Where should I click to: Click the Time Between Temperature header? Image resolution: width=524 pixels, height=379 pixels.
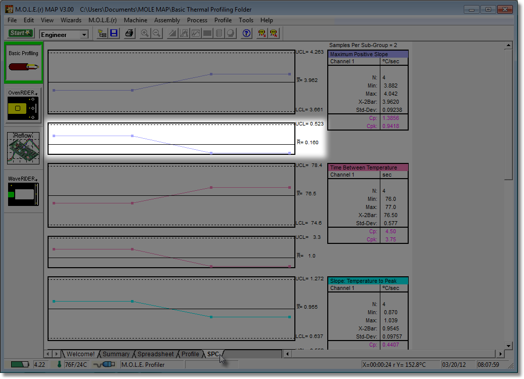[x=368, y=167]
